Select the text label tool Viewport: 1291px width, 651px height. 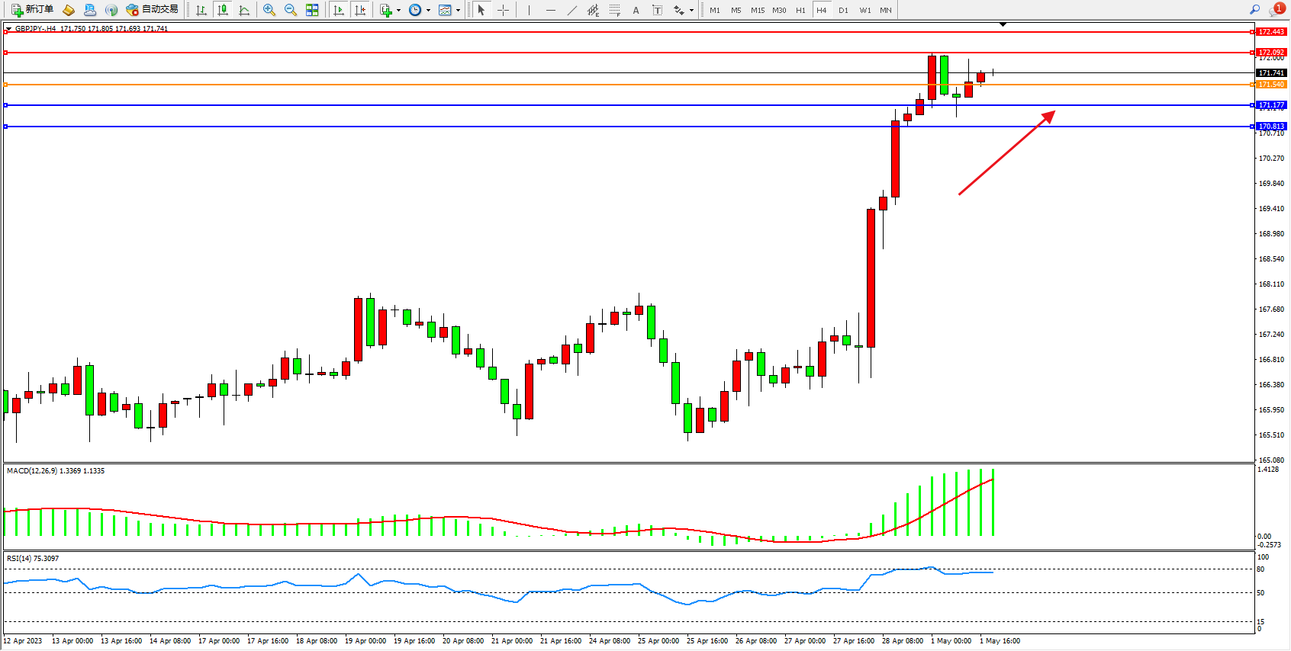coord(636,10)
